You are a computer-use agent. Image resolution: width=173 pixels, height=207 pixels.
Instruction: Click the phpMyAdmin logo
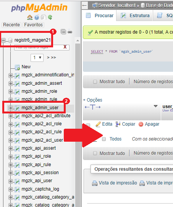click(39, 8)
